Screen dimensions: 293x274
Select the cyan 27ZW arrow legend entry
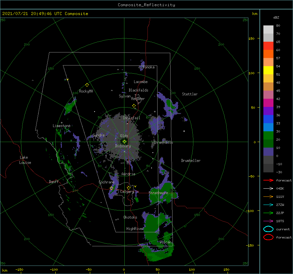click(x=268, y=205)
